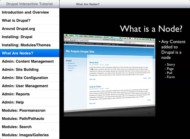Click the Page bullet on the slide
Screen dimensions: 190x139
(169, 69)
